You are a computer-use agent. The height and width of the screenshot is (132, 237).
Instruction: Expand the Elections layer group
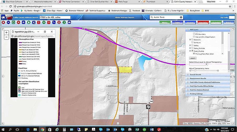(190, 39)
